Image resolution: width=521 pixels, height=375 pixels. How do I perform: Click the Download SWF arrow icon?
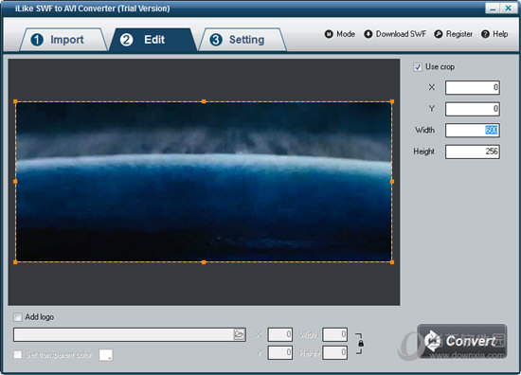pos(368,34)
